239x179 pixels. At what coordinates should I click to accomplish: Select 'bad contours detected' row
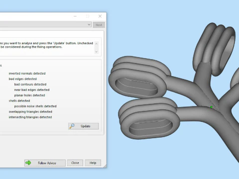point(30,85)
